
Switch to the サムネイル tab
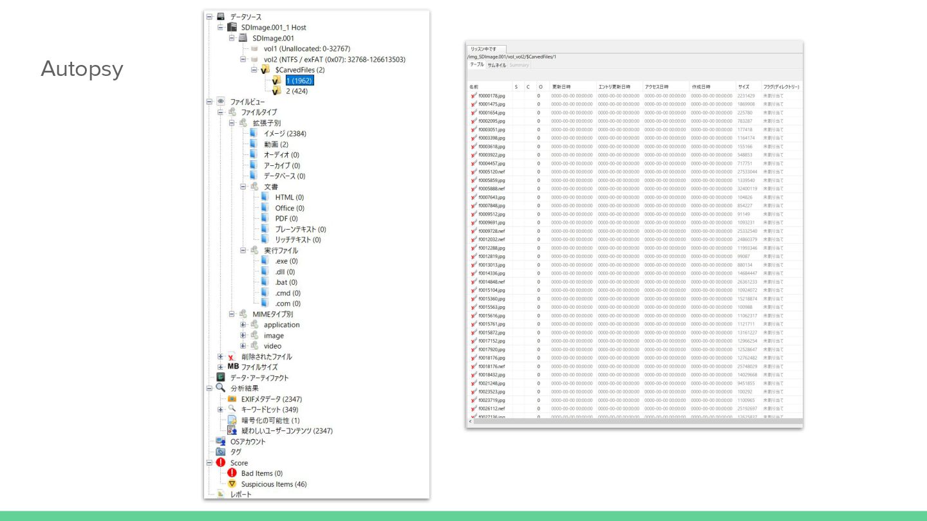coord(496,65)
